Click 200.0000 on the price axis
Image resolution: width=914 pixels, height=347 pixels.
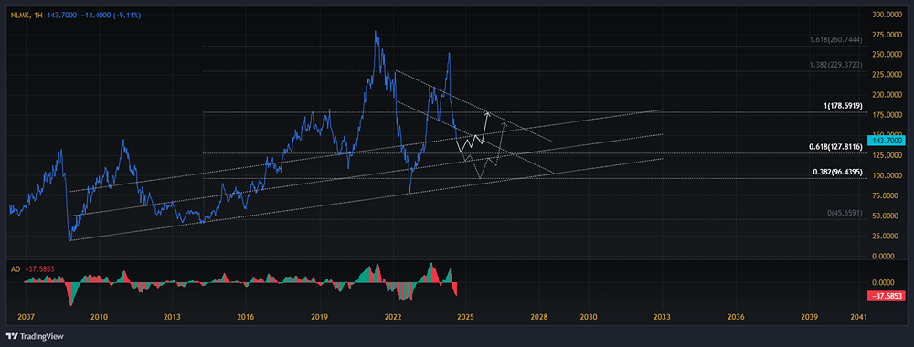pos(887,95)
